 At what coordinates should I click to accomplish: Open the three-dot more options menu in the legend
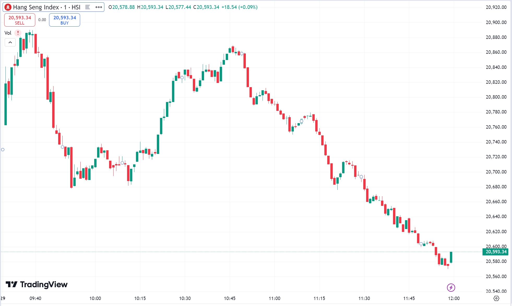point(99,7)
